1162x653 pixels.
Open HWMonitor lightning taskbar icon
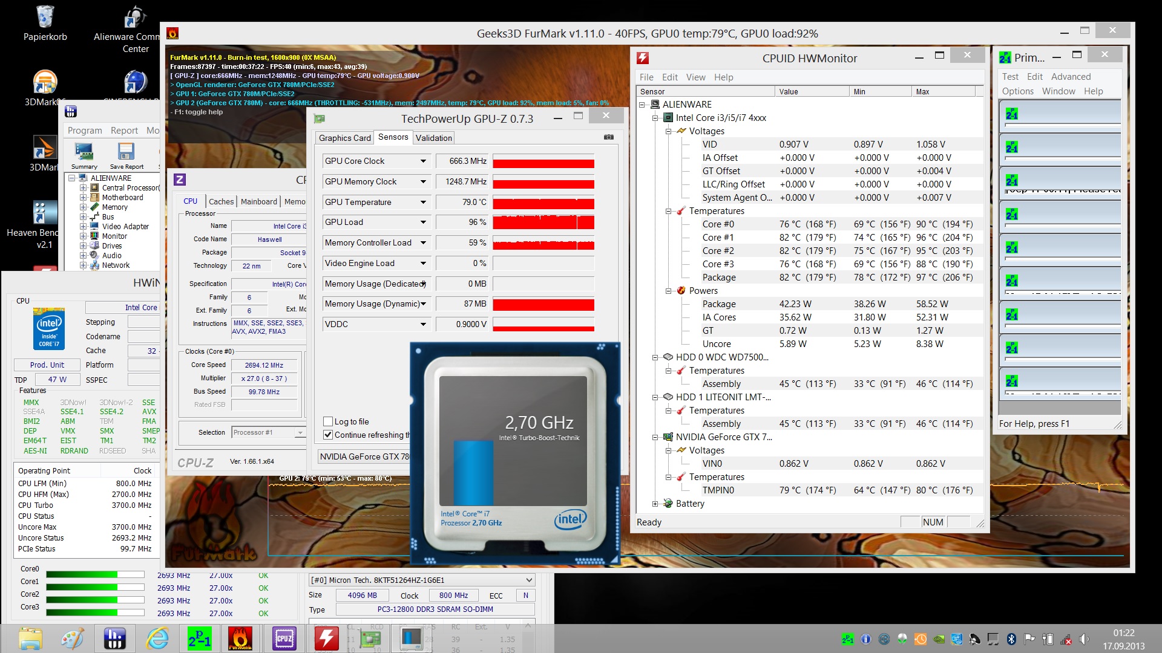[x=326, y=638]
